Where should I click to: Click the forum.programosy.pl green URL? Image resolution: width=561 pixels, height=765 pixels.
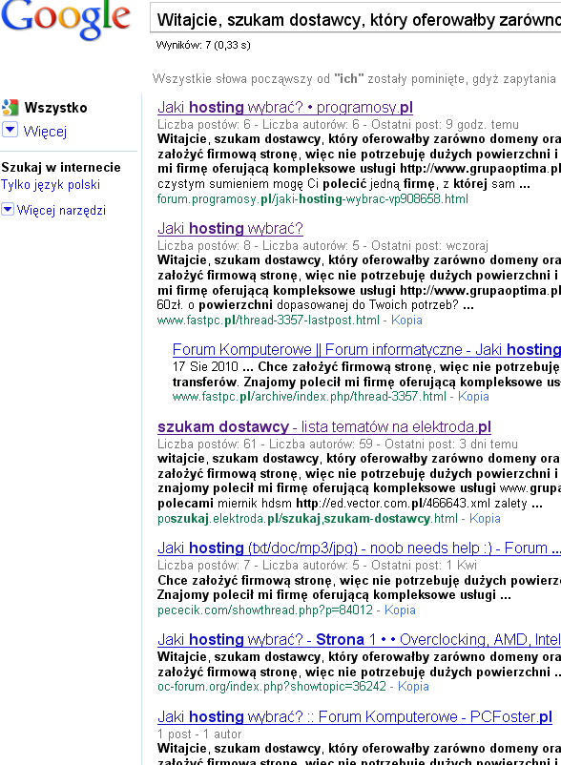[313, 199]
